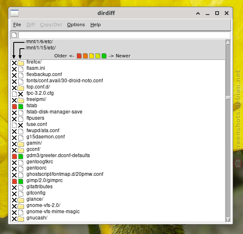Image resolution: width=243 pixels, height=234 pixels.
Task: Click the X missing marker next to fpc-3.2.0.cfg
Action: click(20, 94)
